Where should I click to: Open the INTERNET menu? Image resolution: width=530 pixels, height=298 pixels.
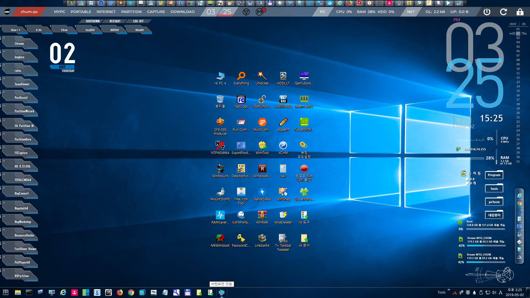(x=106, y=12)
